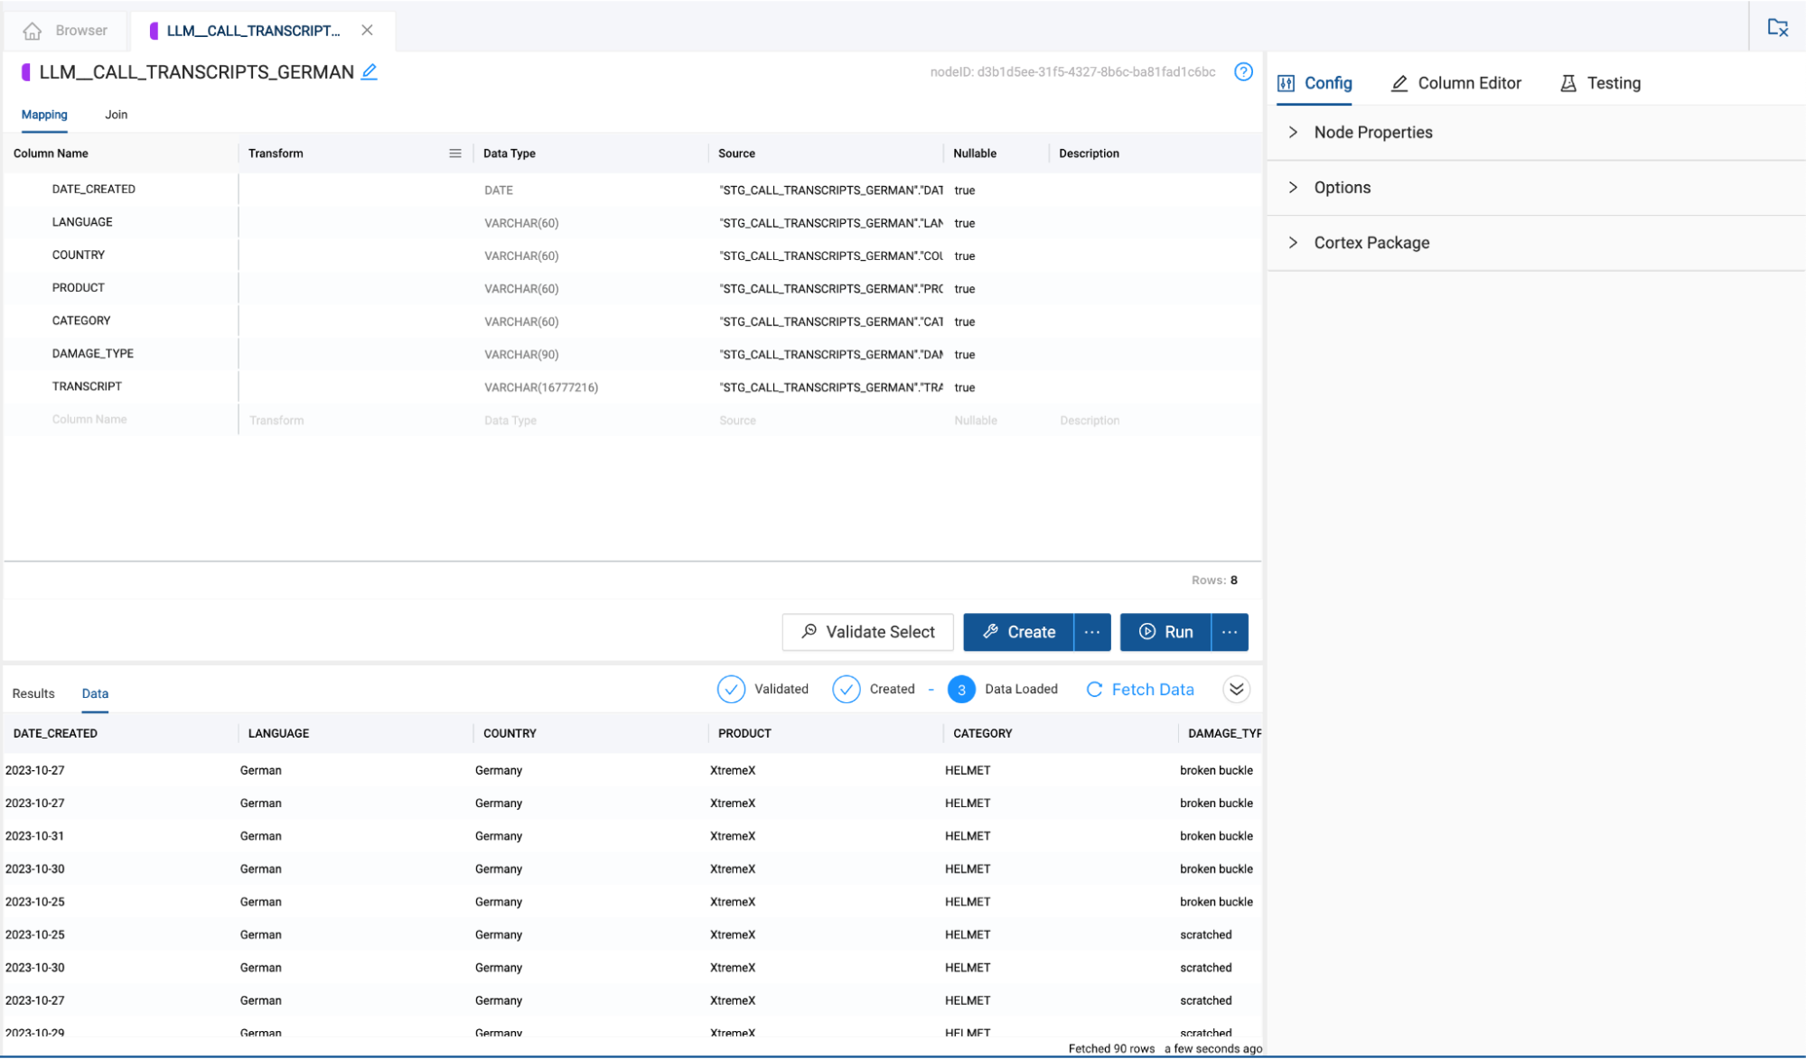Image resolution: width=1806 pixels, height=1059 pixels.
Task: Collapse the results panel with double chevron
Action: point(1236,690)
